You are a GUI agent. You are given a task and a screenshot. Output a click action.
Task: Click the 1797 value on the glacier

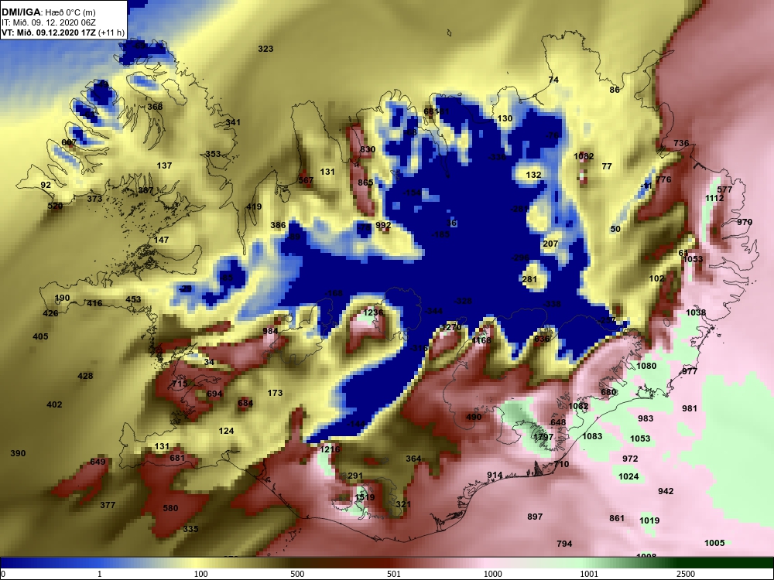tap(543, 437)
